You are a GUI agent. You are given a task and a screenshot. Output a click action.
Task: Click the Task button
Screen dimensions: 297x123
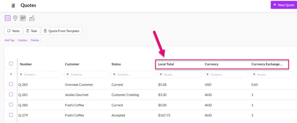31,31
